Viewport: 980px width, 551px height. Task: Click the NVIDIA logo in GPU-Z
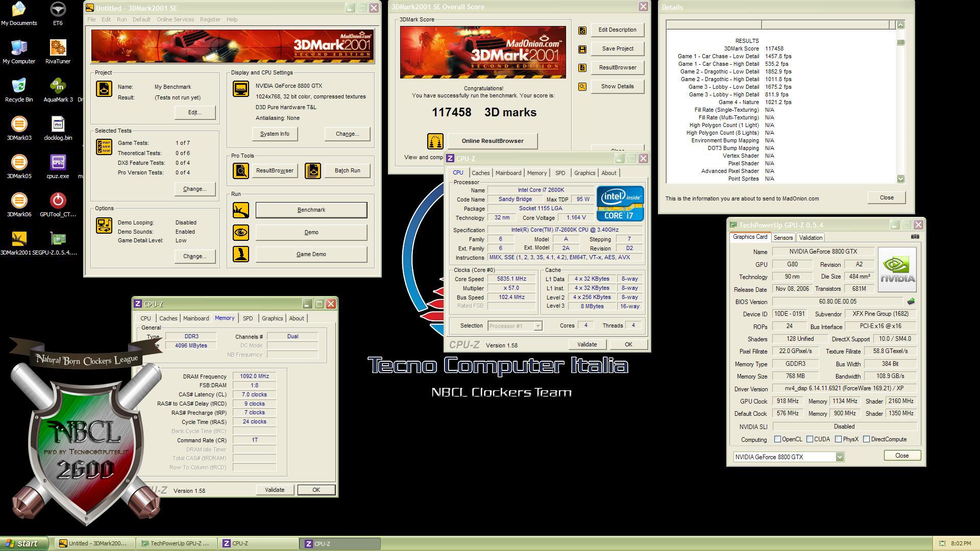click(897, 269)
